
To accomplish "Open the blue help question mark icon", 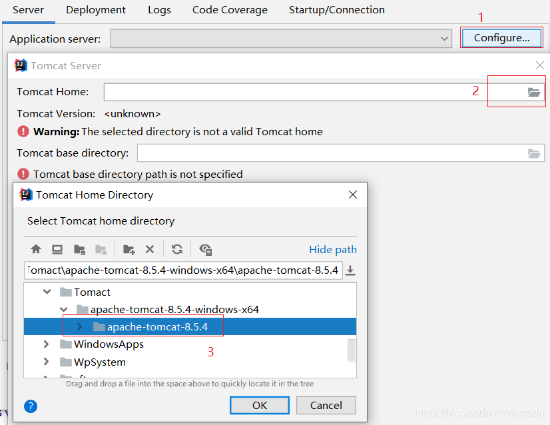I will pyautogui.click(x=31, y=406).
